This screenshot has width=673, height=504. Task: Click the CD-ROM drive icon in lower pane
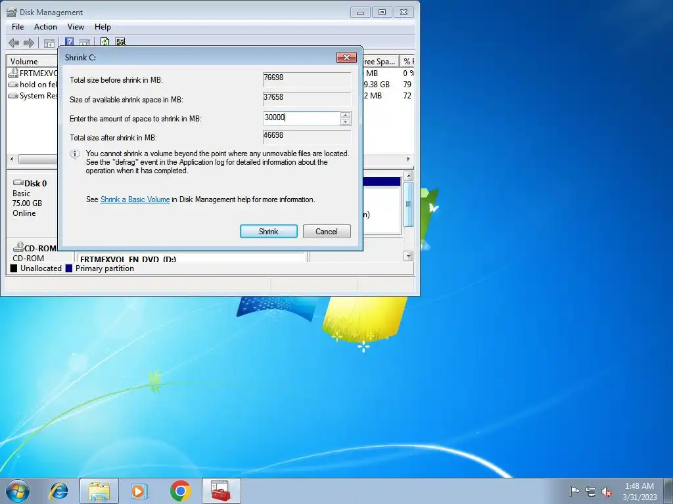[x=18, y=247]
